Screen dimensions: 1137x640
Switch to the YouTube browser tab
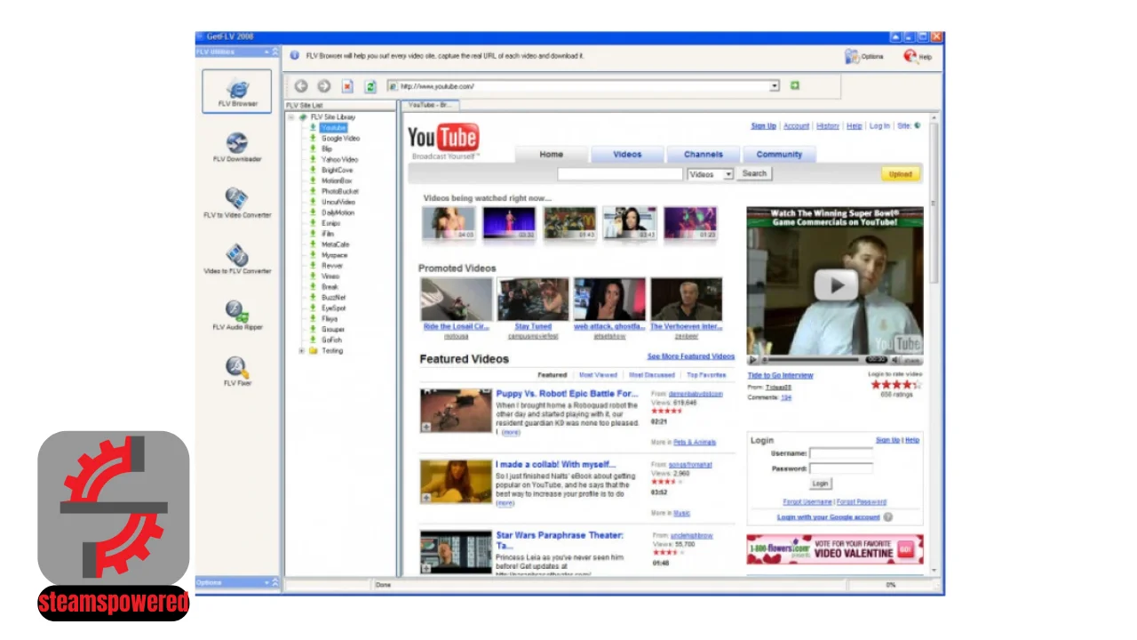[x=430, y=105]
